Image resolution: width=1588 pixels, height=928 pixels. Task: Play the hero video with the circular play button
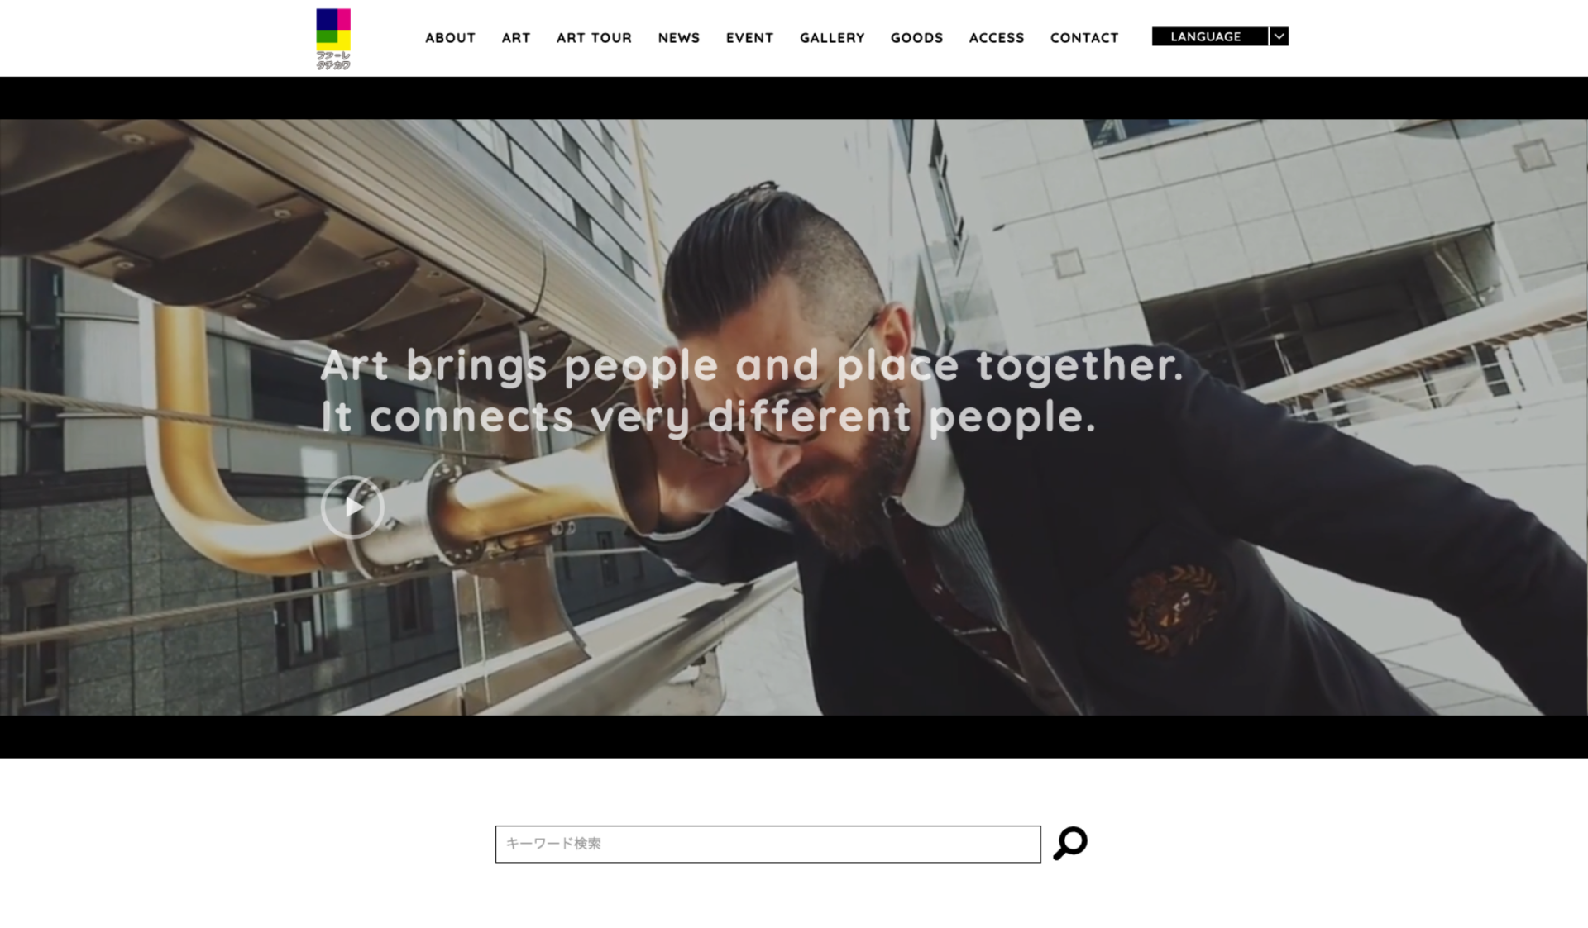(352, 507)
